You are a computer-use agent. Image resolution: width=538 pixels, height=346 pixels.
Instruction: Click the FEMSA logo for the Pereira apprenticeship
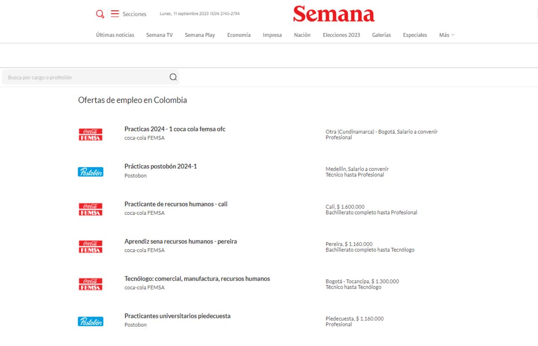point(90,246)
